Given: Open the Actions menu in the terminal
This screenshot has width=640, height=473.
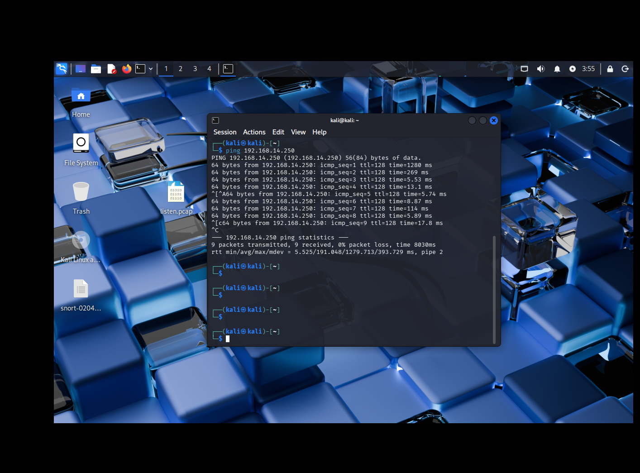Looking at the screenshot, I should point(254,132).
